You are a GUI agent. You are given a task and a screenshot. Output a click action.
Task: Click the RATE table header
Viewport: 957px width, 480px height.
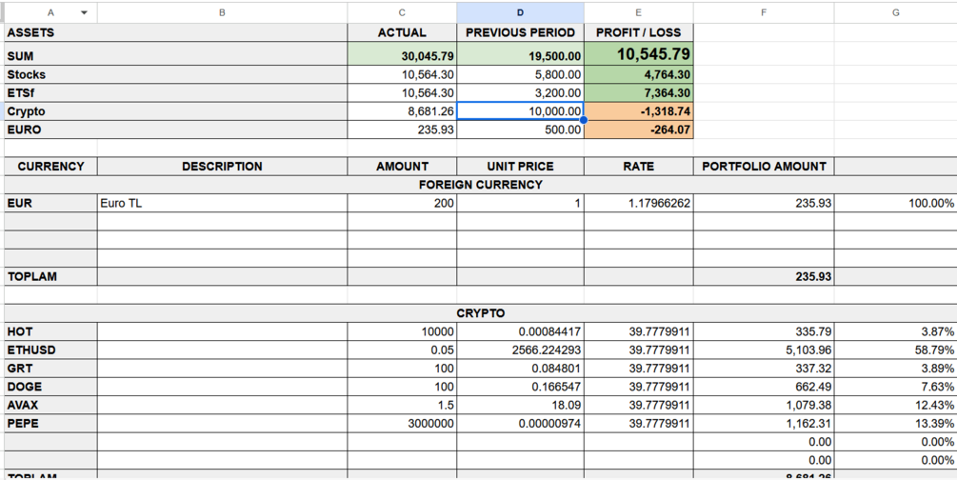coord(638,166)
